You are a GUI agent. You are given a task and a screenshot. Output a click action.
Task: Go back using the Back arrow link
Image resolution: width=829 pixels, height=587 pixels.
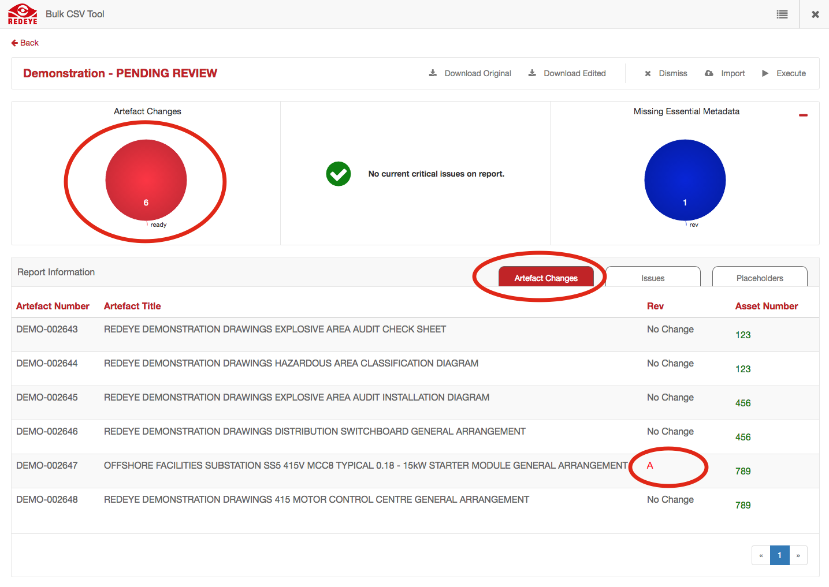tap(25, 43)
